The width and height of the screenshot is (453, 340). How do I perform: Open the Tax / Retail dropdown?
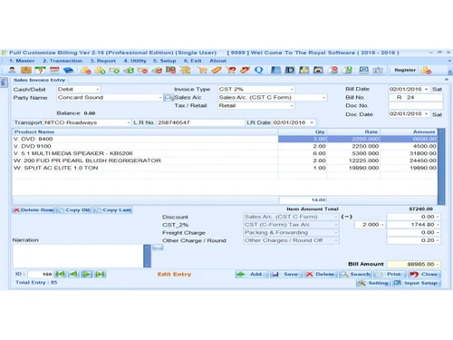292,106
